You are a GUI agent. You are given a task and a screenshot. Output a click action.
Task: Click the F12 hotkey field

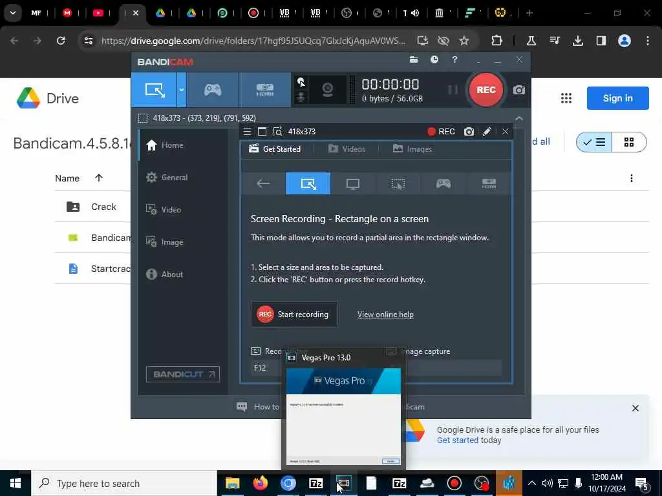click(266, 367)
